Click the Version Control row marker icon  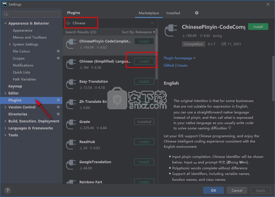click(58, 107)
